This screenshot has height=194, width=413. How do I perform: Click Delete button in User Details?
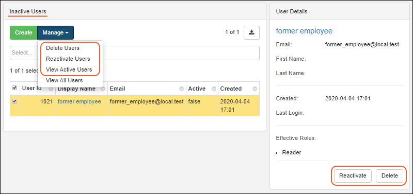tap(390, 175)
